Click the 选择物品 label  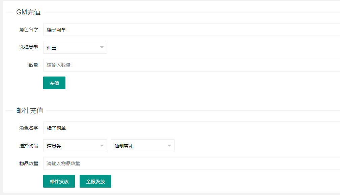coord(28,145)
